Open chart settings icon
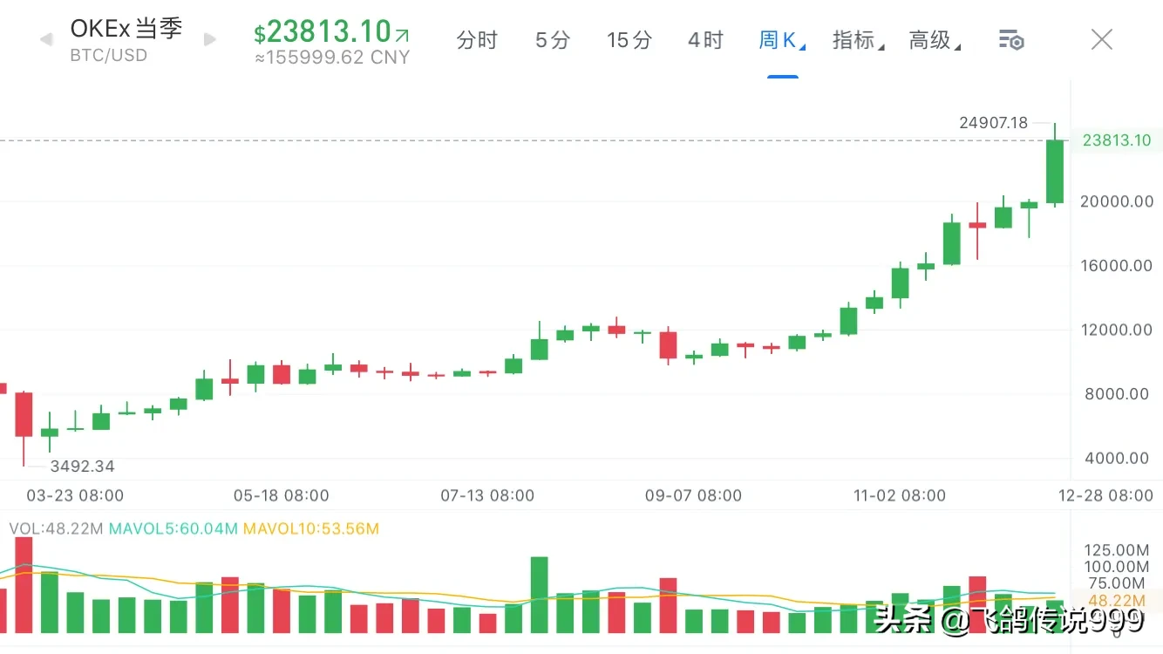This screenshot has height=654, width=1163. point(1011,39)
